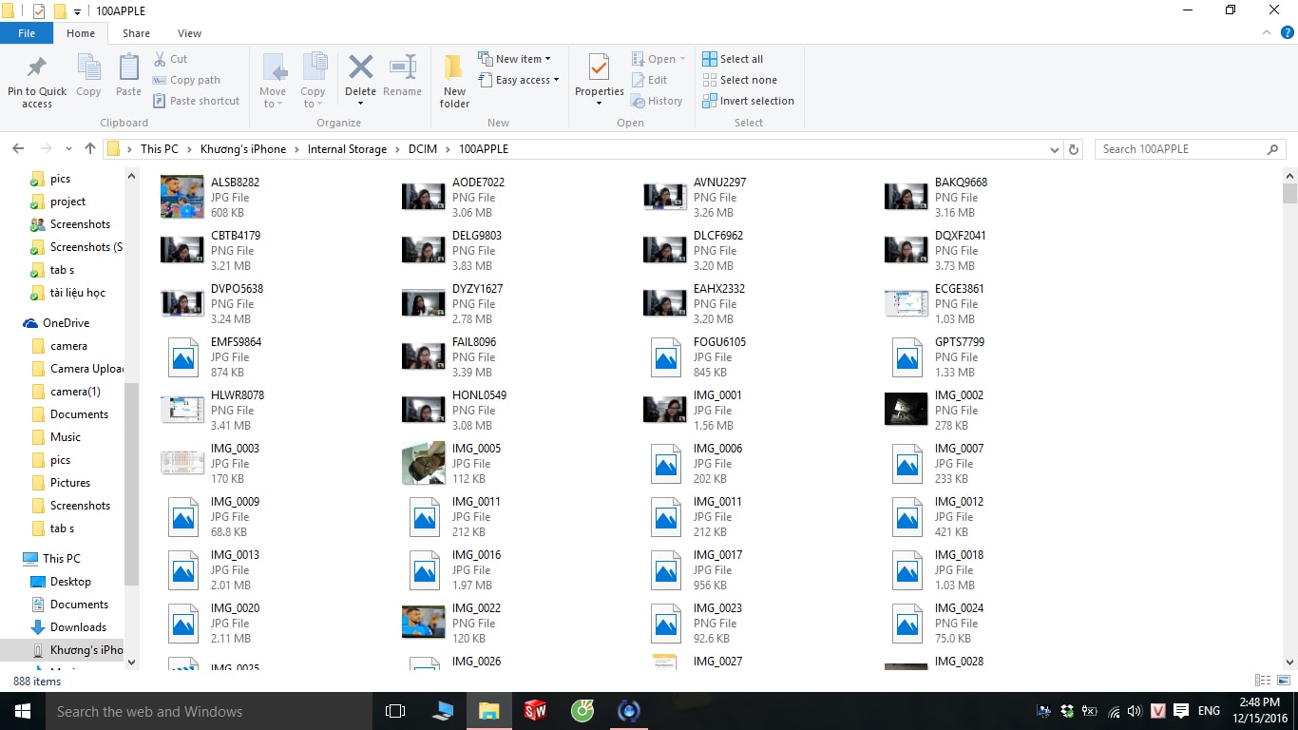Select the file named FOGU6105
Screen dimensions: 1298x730
719,342
